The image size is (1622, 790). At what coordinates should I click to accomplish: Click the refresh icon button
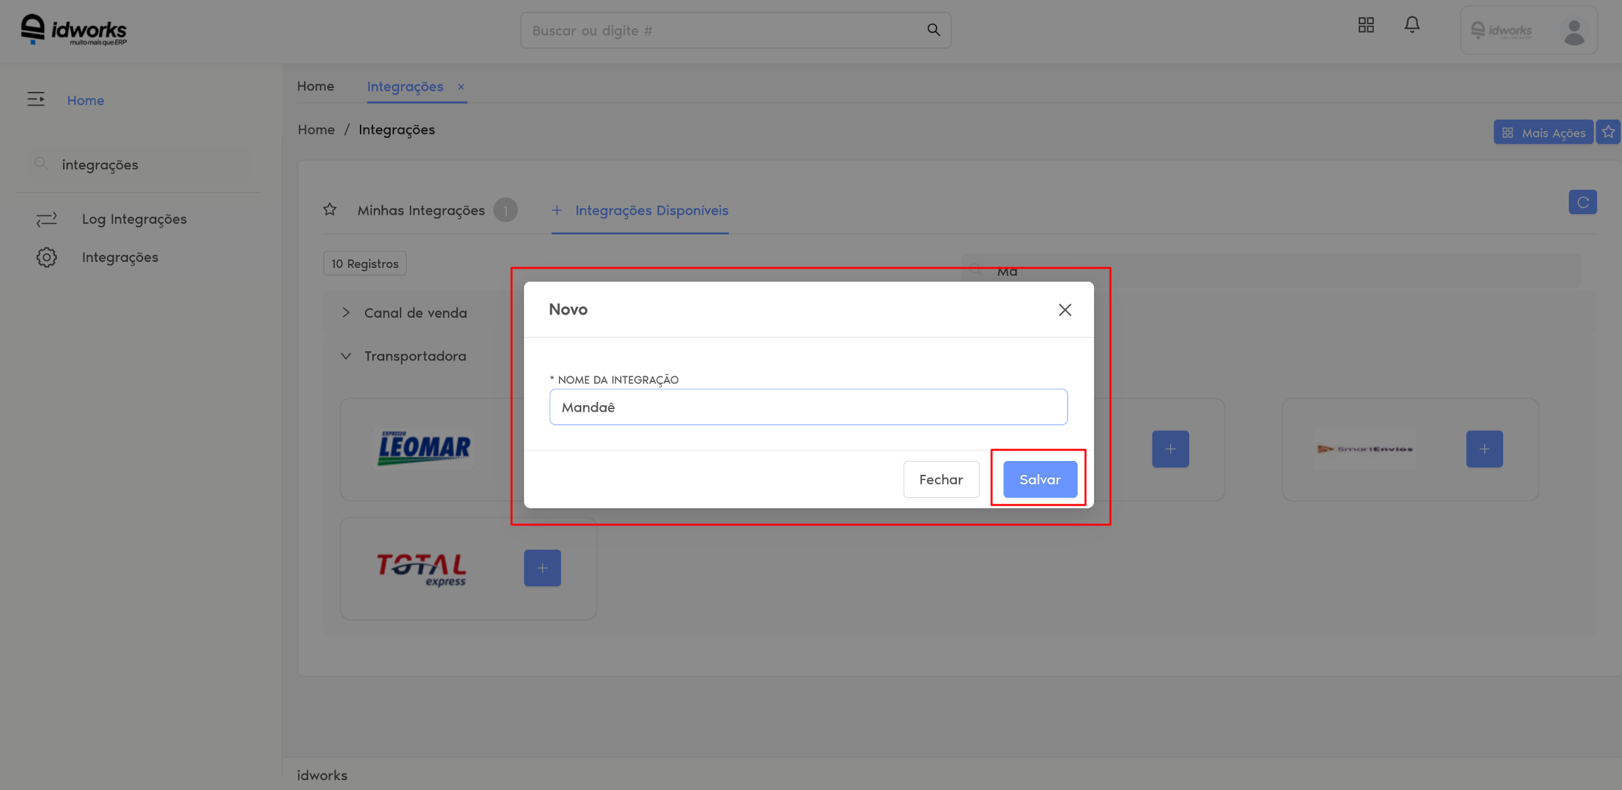1582,202
